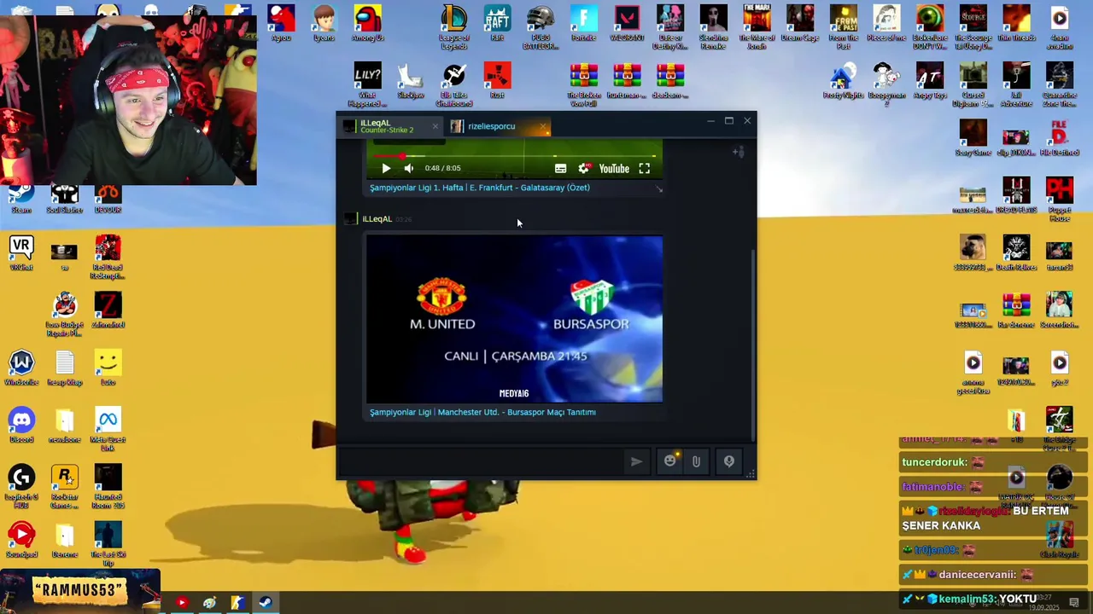Image resolution: width=1093 pixels, height=614 pixels.
Task: Open Logitech G HUB shortcut
Action: coord(21,486)
